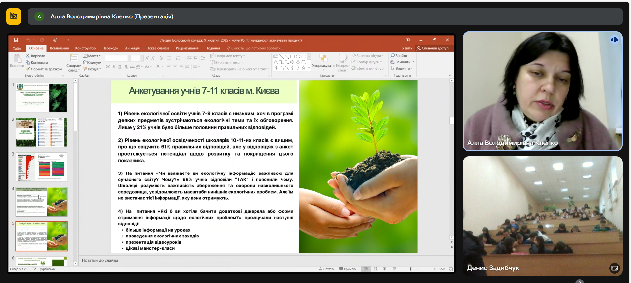Toggle fullscreen on Денис Задибчук's video tile
The image size is (631, 283).
click(x=615, y=268)
